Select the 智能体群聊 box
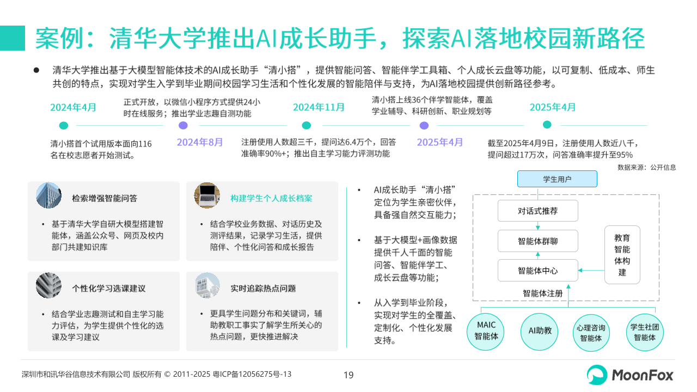697x392 pixels. [x=537, y=241]
